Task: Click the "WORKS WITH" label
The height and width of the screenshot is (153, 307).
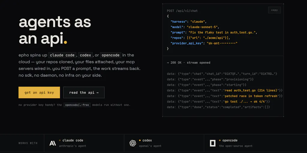Action: tap(28, 143)
